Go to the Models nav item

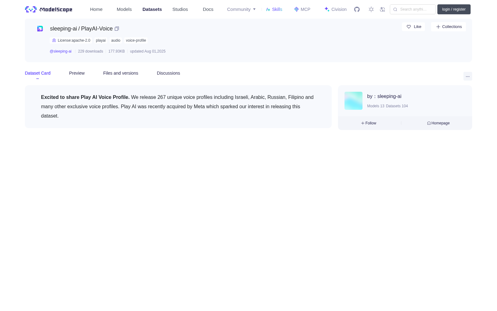click(x=124, y=9)
